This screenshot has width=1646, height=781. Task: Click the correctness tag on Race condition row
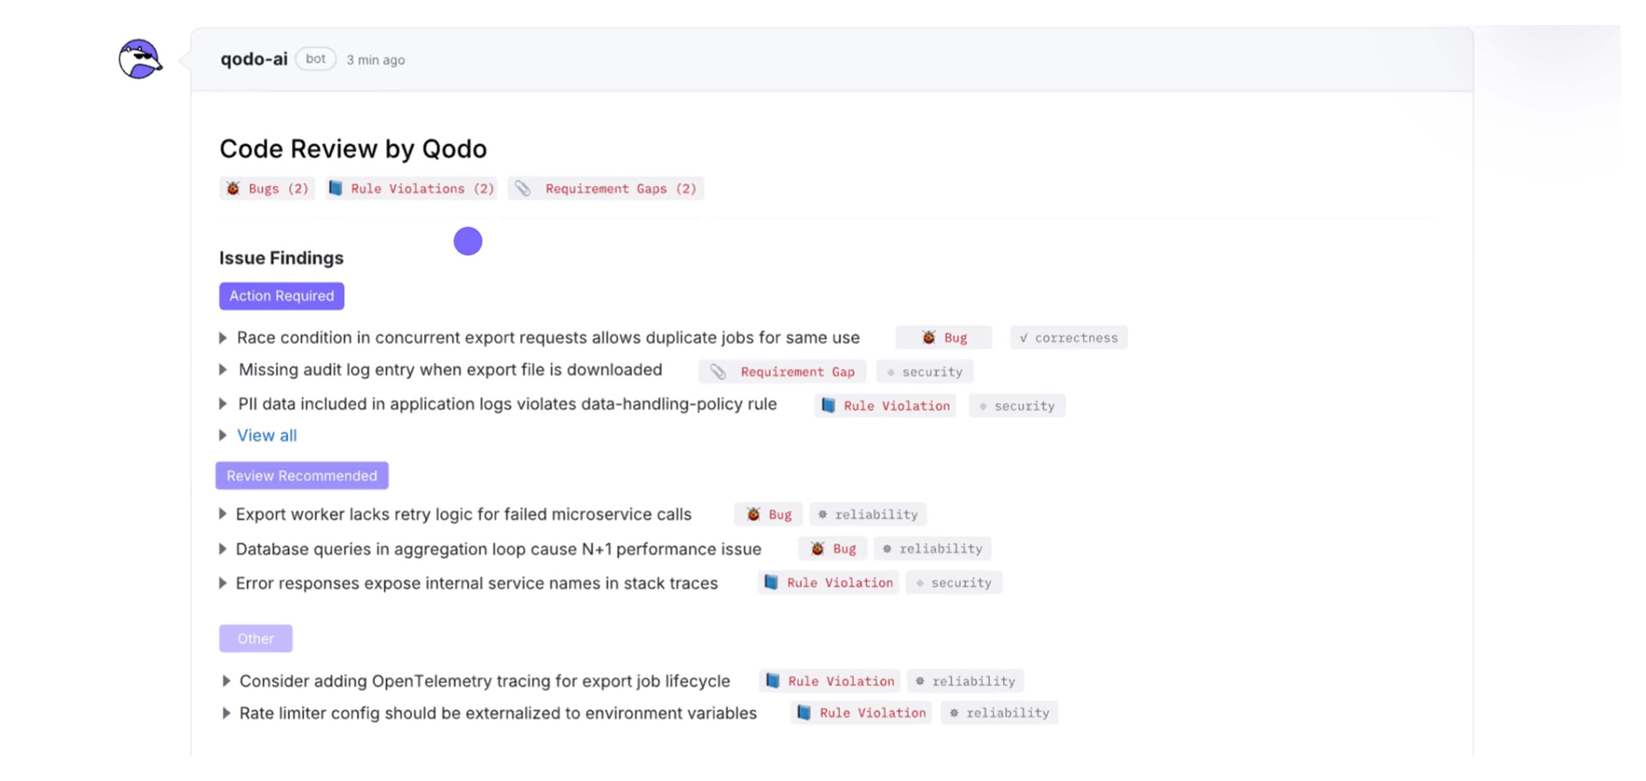pyautogui.click(x=1068, y=337)
